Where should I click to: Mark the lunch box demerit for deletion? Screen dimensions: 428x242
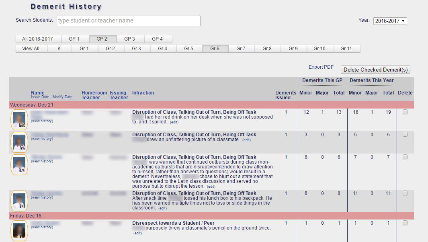405,193
